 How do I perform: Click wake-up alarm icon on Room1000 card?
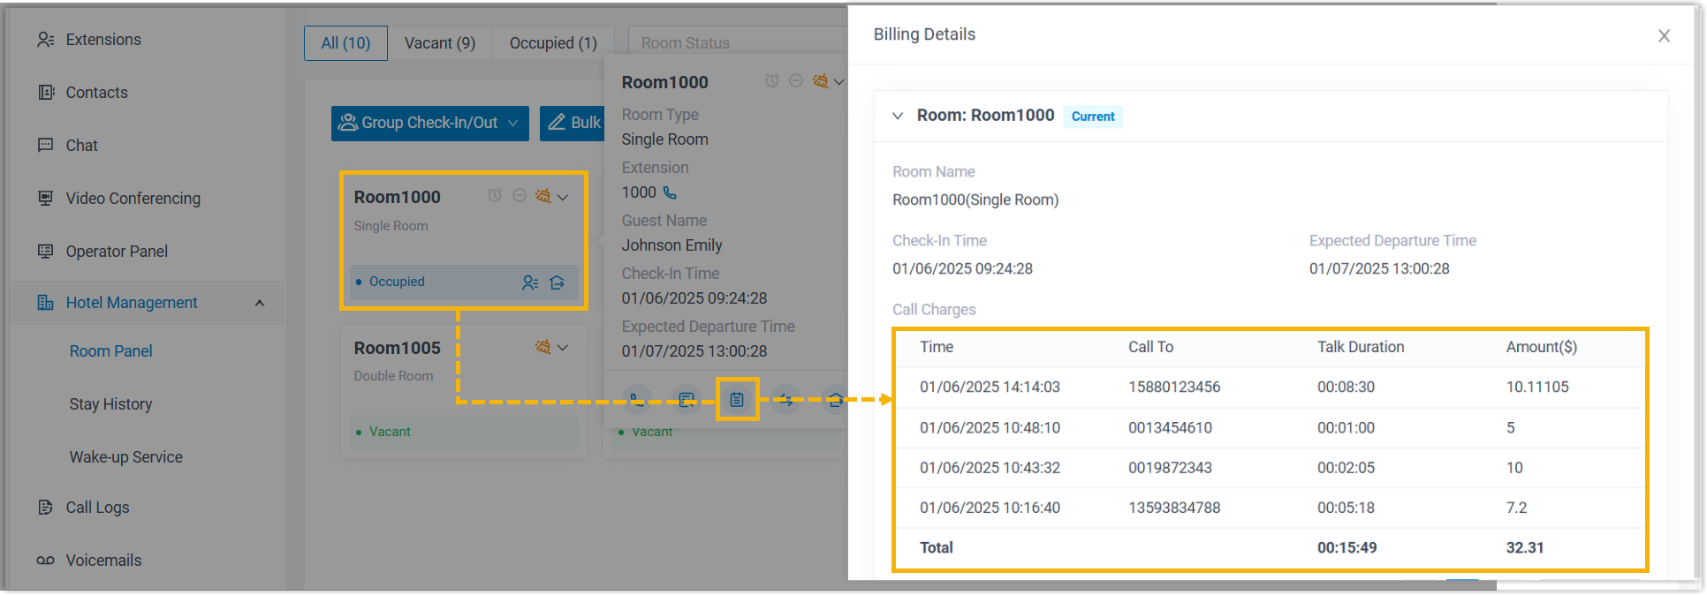pos(495,196)
